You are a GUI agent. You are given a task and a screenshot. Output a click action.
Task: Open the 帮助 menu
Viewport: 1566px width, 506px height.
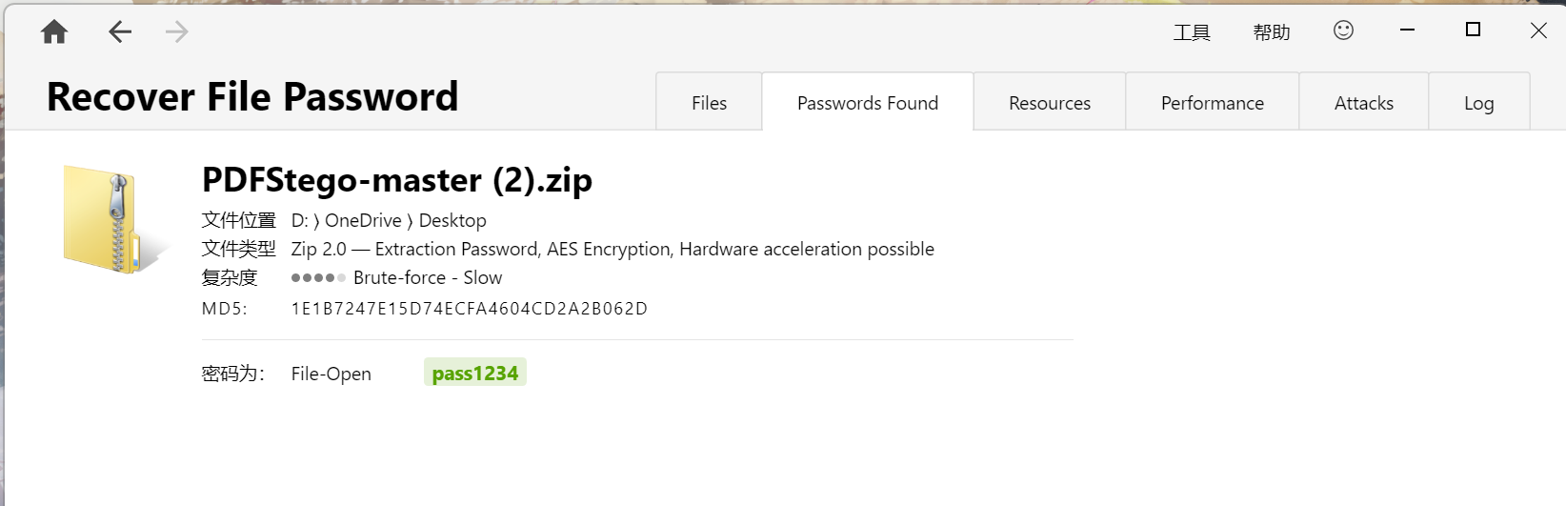[x=1272, y=32]
